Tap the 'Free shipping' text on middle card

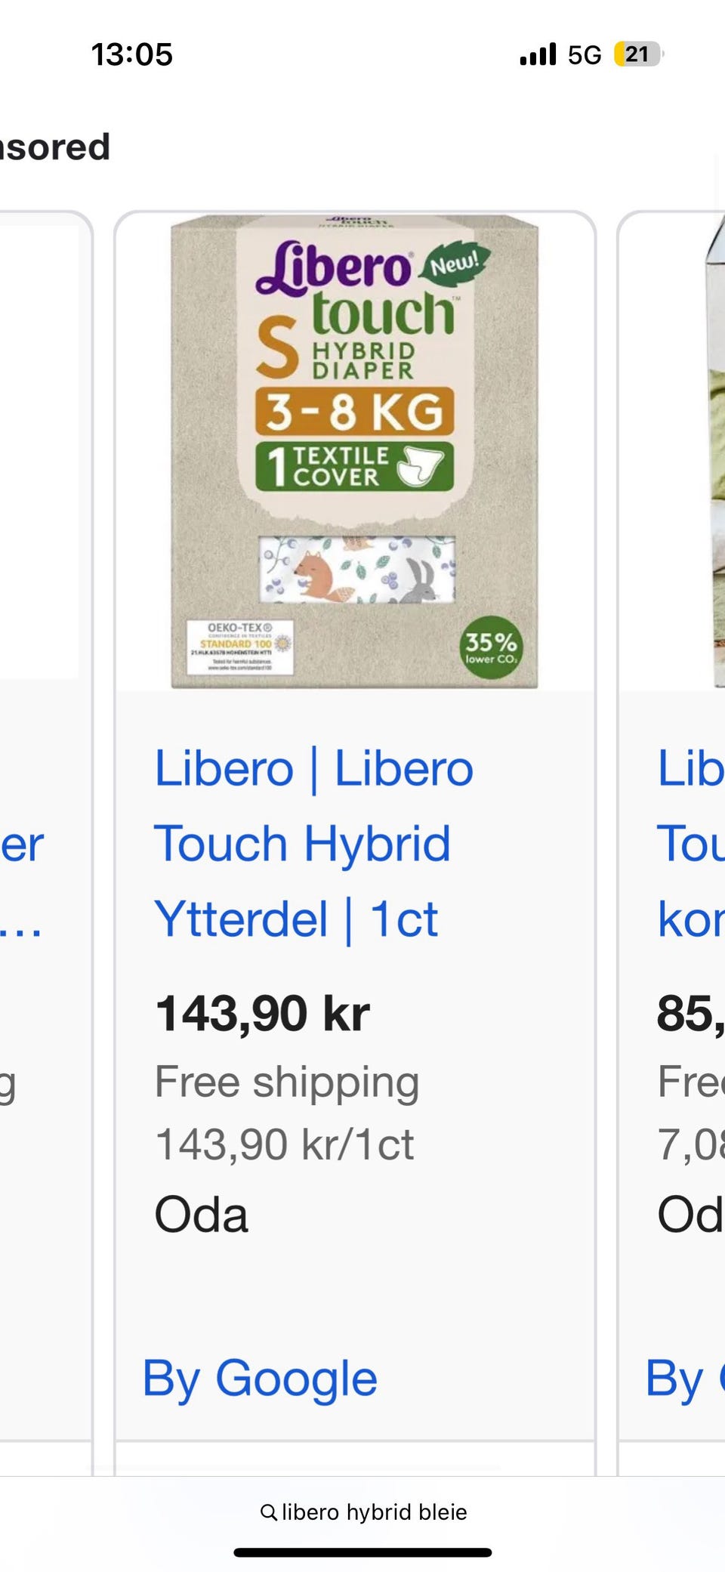click(x=287, y=1082)
